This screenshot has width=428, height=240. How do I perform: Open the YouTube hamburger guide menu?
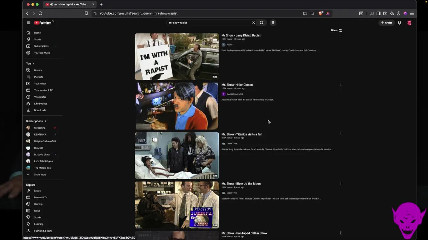tap(28, 23)
